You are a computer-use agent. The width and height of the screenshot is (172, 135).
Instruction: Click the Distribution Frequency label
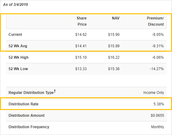tap(29, 127)
